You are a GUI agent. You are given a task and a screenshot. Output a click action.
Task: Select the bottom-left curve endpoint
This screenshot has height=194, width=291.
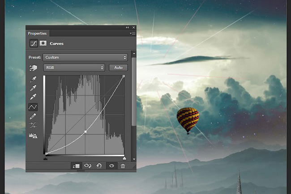coord(46,154)
